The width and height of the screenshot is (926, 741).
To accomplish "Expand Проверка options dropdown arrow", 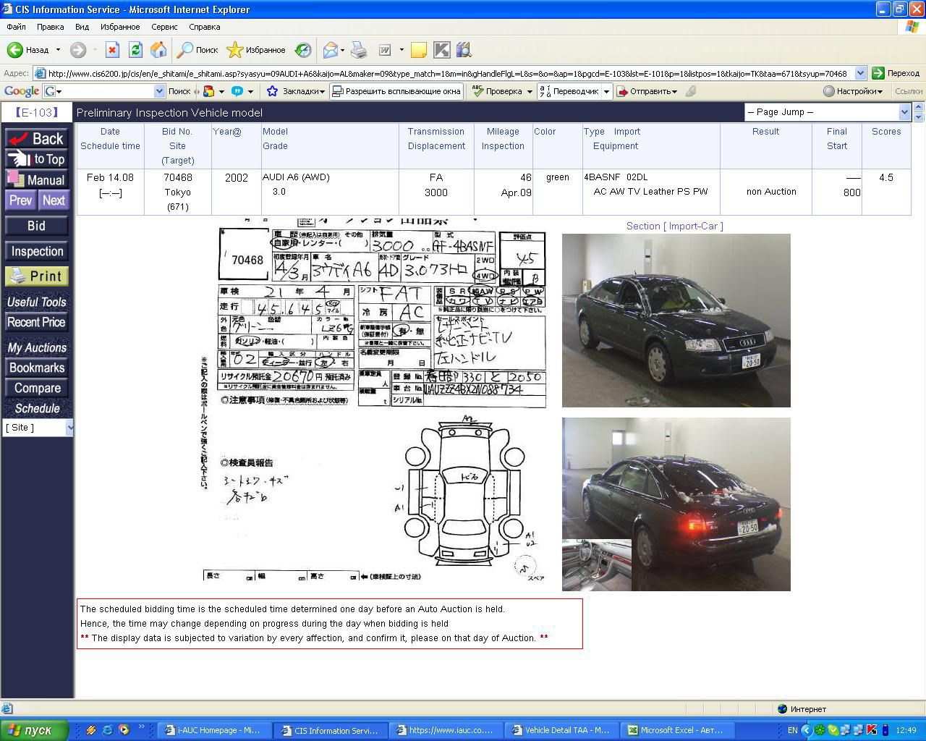I will (530, 91).
